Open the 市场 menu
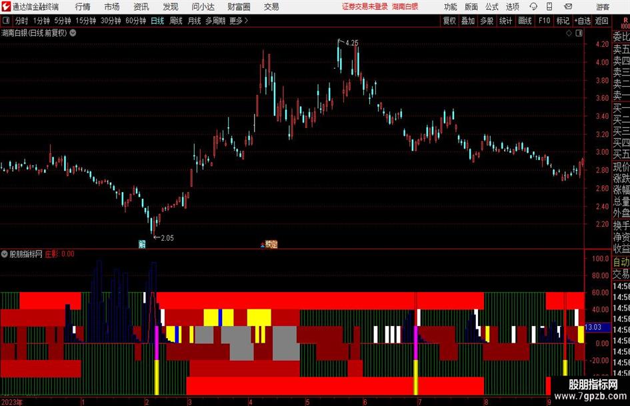 pyautogui.click(x=112, y=7)
